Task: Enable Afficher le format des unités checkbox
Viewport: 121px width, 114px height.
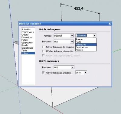Action: [x=43, y=51]
